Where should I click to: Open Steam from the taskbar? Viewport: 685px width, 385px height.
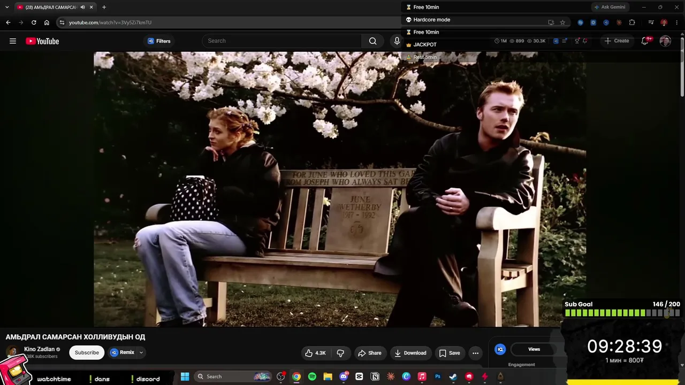[453, 376]
